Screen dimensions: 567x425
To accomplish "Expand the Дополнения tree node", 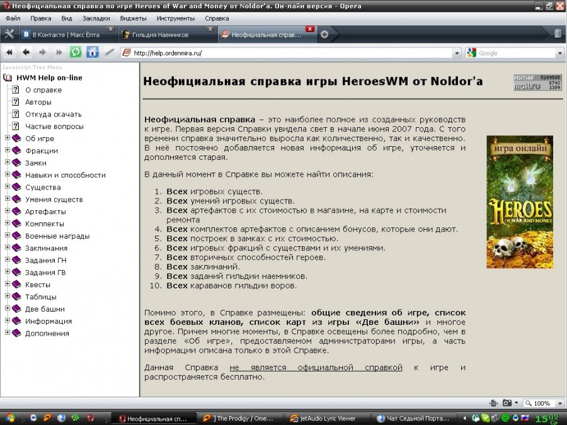I will 7,332.
